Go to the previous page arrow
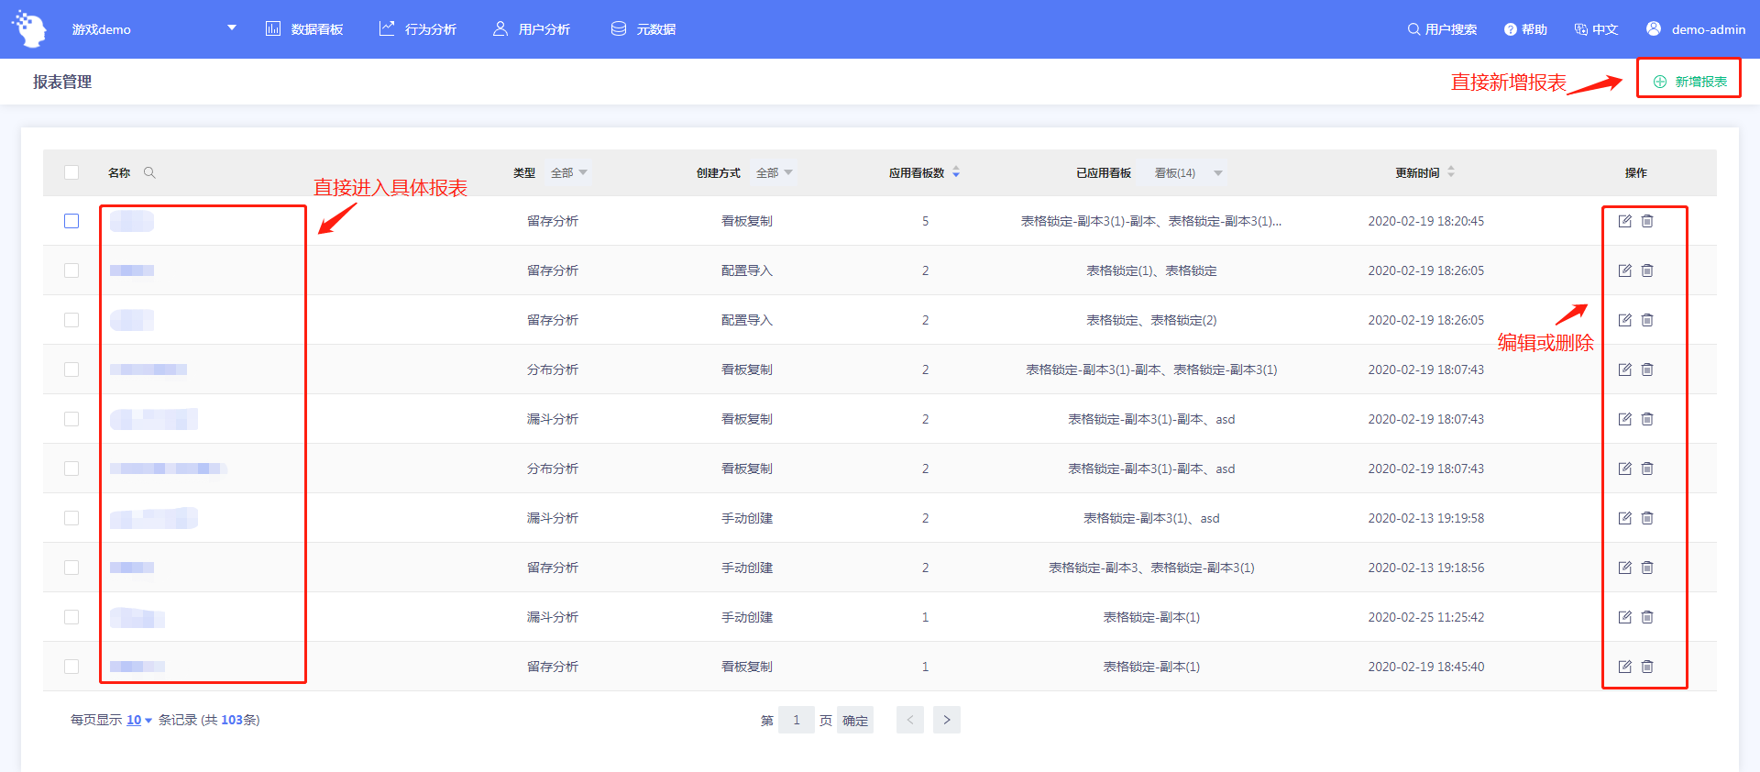The height and width of the screenshot is (772, 1760). (910, 720)
